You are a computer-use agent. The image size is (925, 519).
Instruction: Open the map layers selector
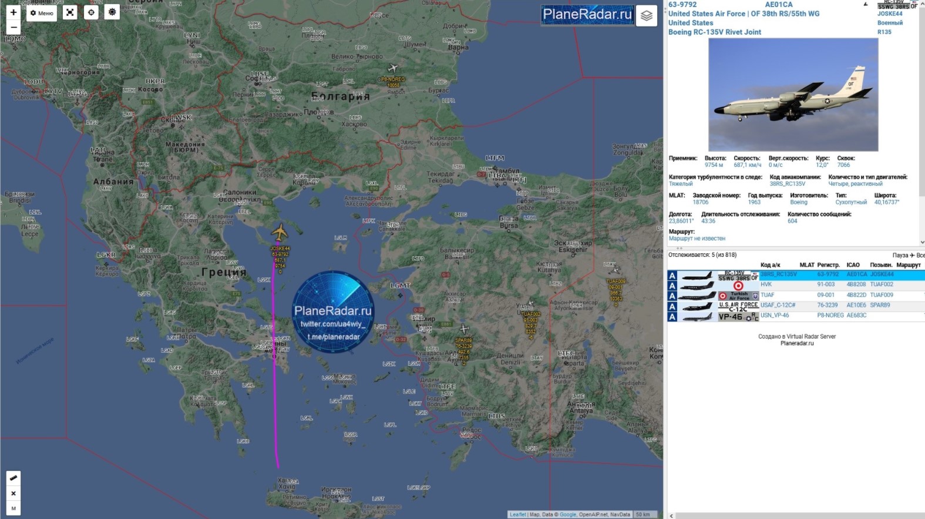tap(647, 16)
